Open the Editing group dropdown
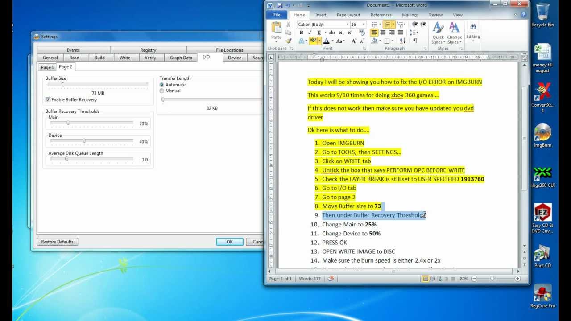 click(473, 33)
